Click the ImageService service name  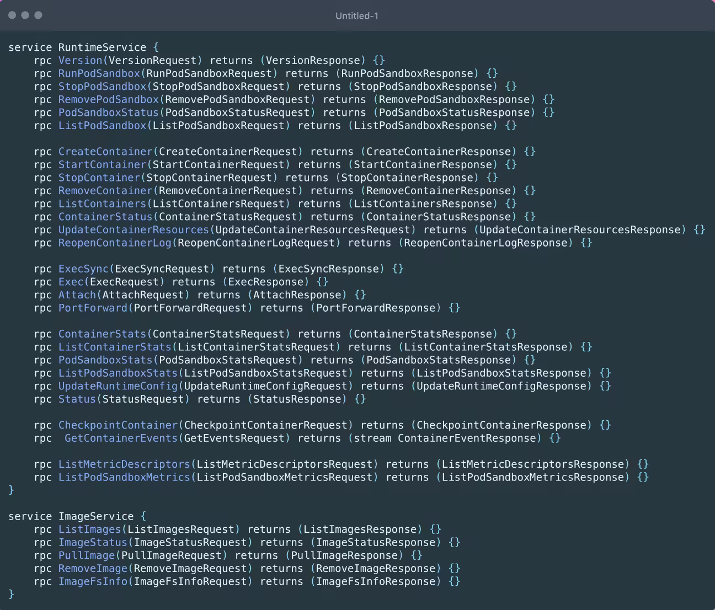[96, 516]
